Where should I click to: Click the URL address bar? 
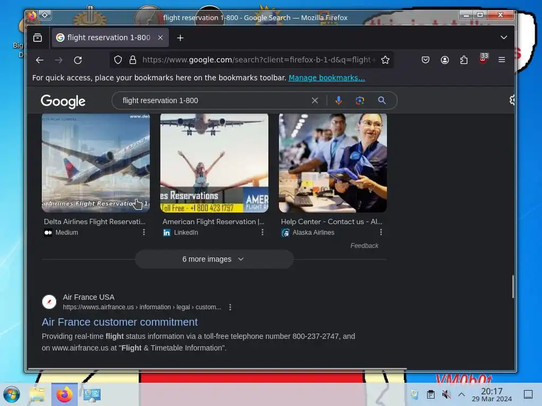[x=258, y=60]
